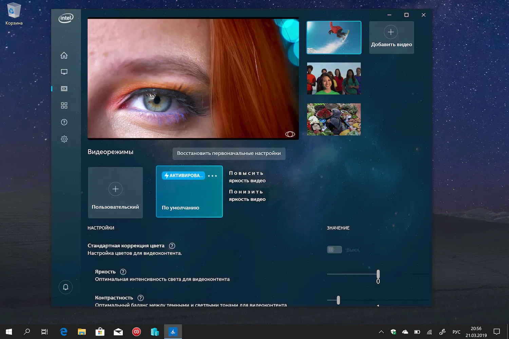Image resolution: width=509 pixels, height=339 pixels.
Task: Open the three-dot menu on По умолчанию profile
Action: coord(212,175)
